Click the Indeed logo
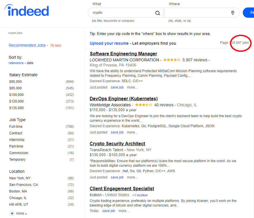 pyautogui.click(x=27, y=10)
